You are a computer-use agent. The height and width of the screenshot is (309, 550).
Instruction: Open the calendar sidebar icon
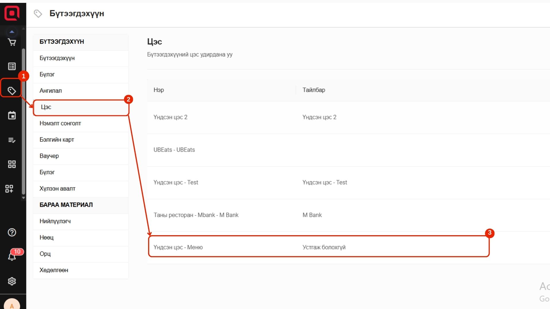tap(12, 116)
